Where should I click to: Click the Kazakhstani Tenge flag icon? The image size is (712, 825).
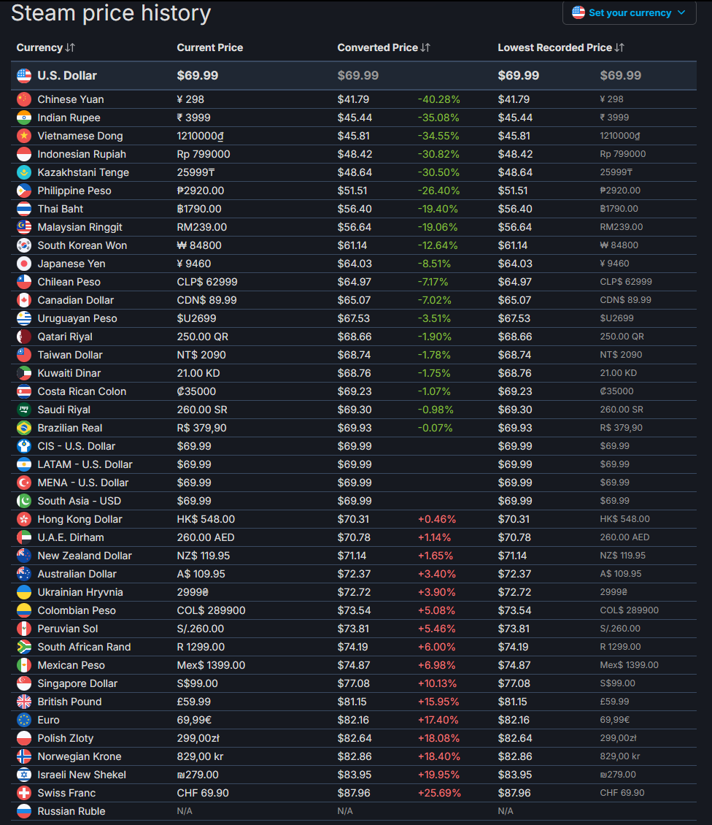[24, 172]
